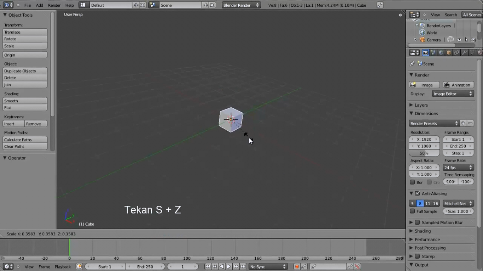
Task: Open the Object properties cube icon
Action: [448, 52]
